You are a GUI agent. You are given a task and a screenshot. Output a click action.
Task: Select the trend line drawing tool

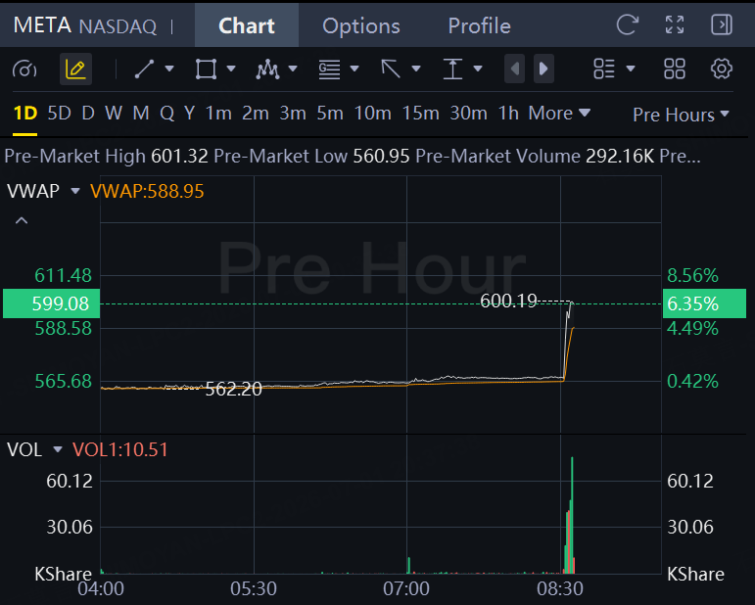(x=145, y=69)
